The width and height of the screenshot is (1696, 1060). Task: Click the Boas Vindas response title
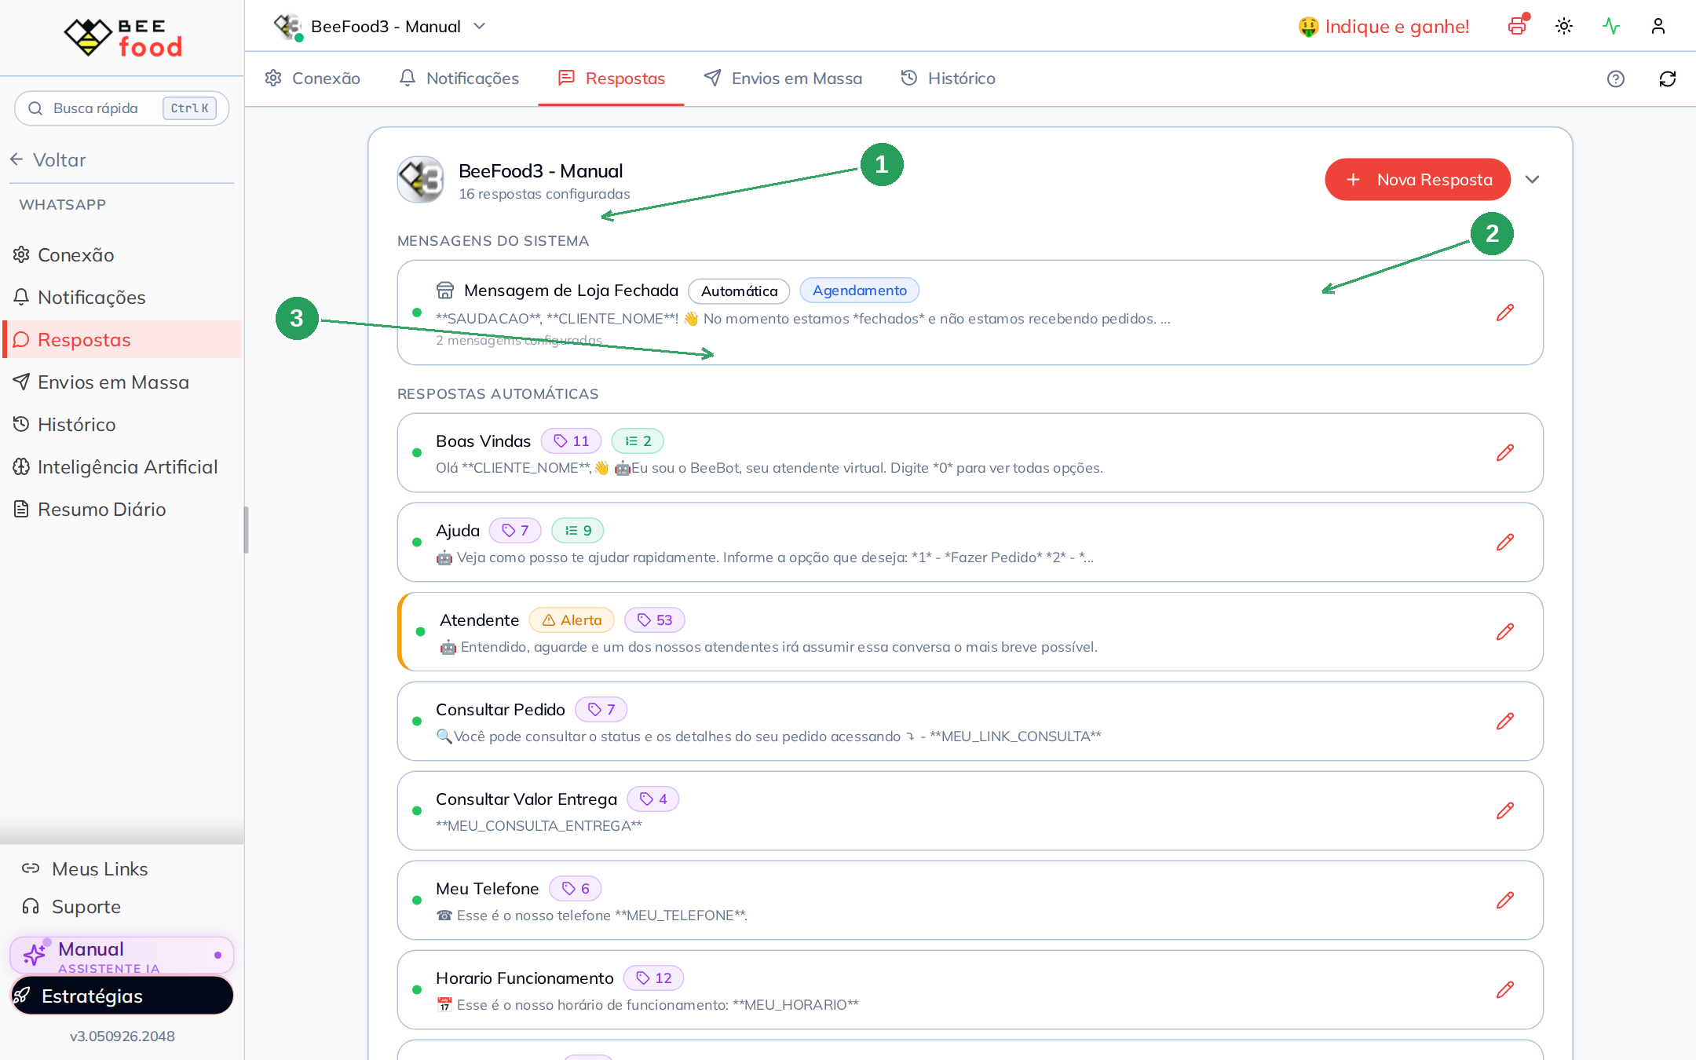click(x=483, y=441)
